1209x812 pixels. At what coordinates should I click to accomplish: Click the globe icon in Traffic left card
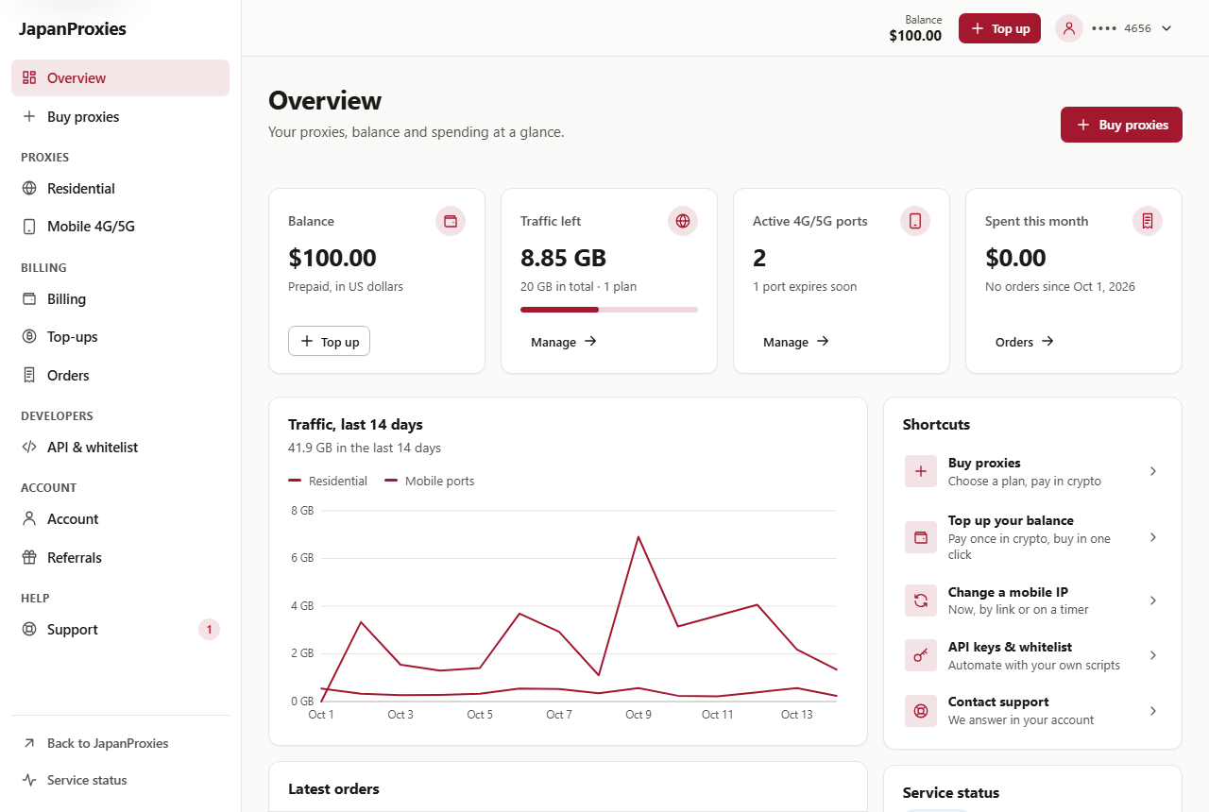[x=683, y=221]
